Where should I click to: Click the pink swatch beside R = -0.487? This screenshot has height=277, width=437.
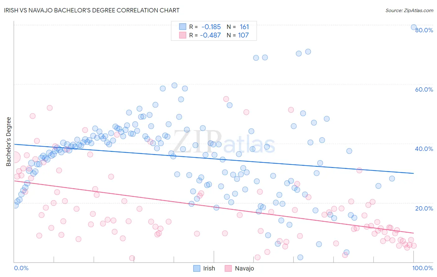[182, 35]
